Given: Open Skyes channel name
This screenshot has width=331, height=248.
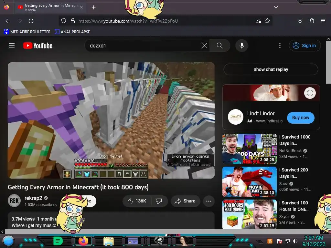Looking at the screenshot, I should coord(284,217).
